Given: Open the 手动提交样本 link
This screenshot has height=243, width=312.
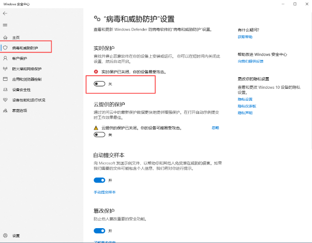Looking at the screenshot, I should pyautogui.click(x=105, y=192).
